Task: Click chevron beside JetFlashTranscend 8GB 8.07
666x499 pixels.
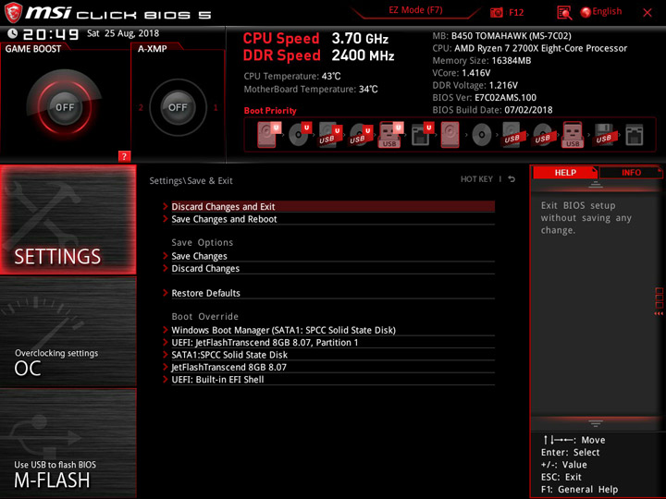Action: coord(166,367)
